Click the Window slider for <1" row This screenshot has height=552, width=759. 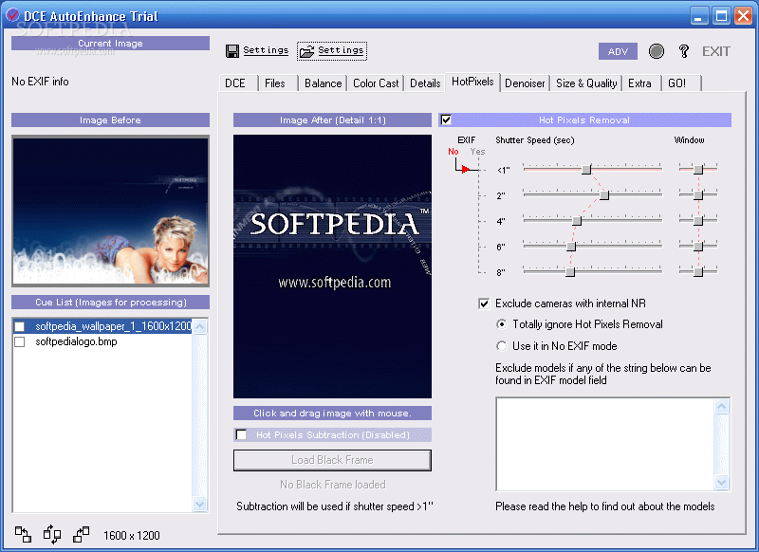(x=698, y=170)
